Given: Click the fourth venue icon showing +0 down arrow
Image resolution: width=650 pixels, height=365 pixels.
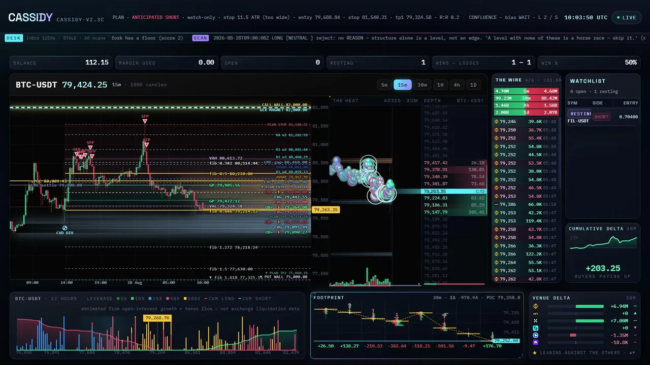Looking at the screenshot, I should 535,328.
